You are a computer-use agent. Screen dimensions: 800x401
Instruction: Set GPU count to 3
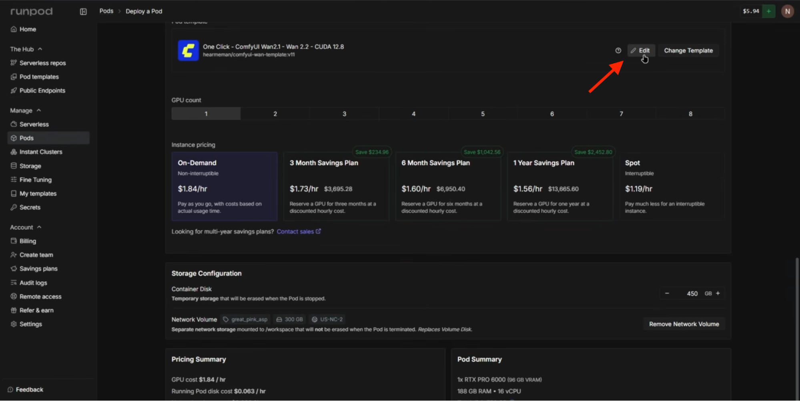pyautogui.click(x=345, y=114)
